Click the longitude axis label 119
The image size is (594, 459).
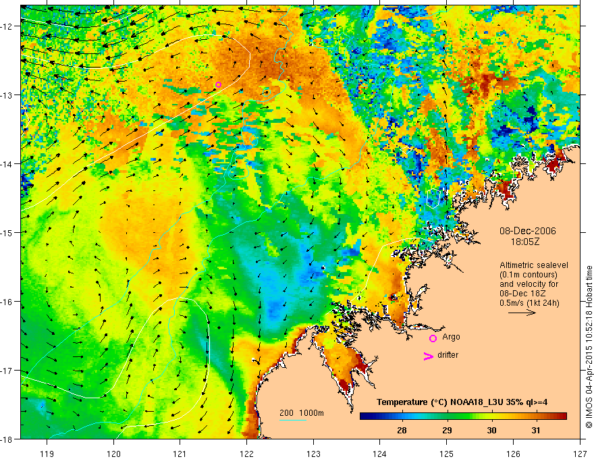click(47, 454)
